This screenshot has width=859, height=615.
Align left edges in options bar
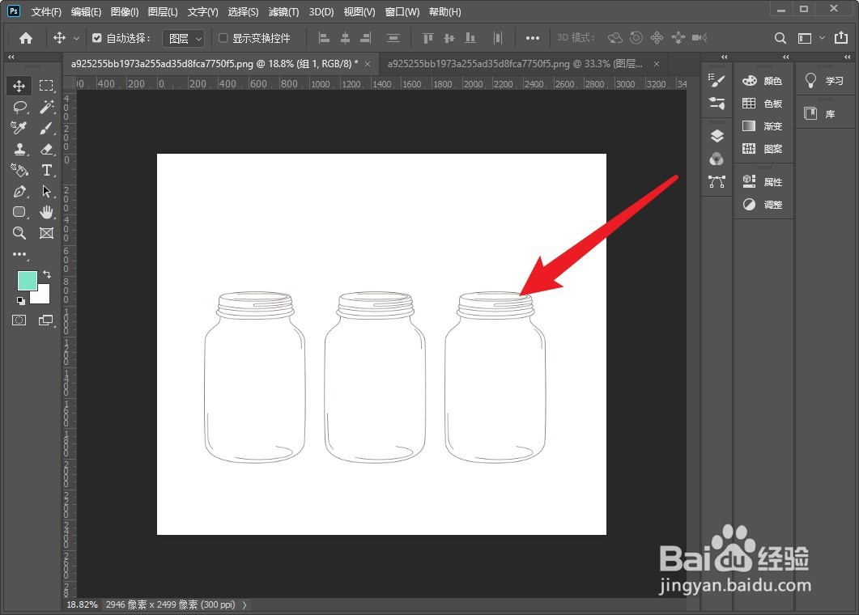point(325,38)
